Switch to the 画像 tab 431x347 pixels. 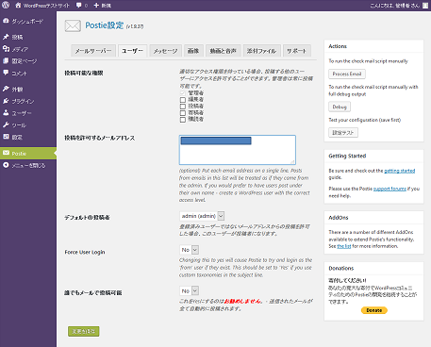(x=193, y=51)
